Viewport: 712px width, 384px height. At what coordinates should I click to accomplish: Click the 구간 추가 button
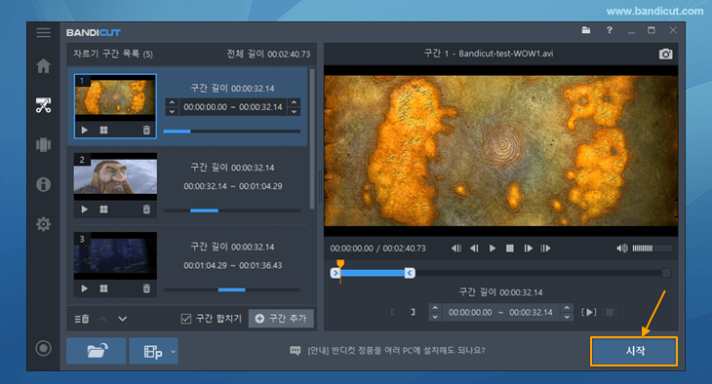[x=281, y=319]
